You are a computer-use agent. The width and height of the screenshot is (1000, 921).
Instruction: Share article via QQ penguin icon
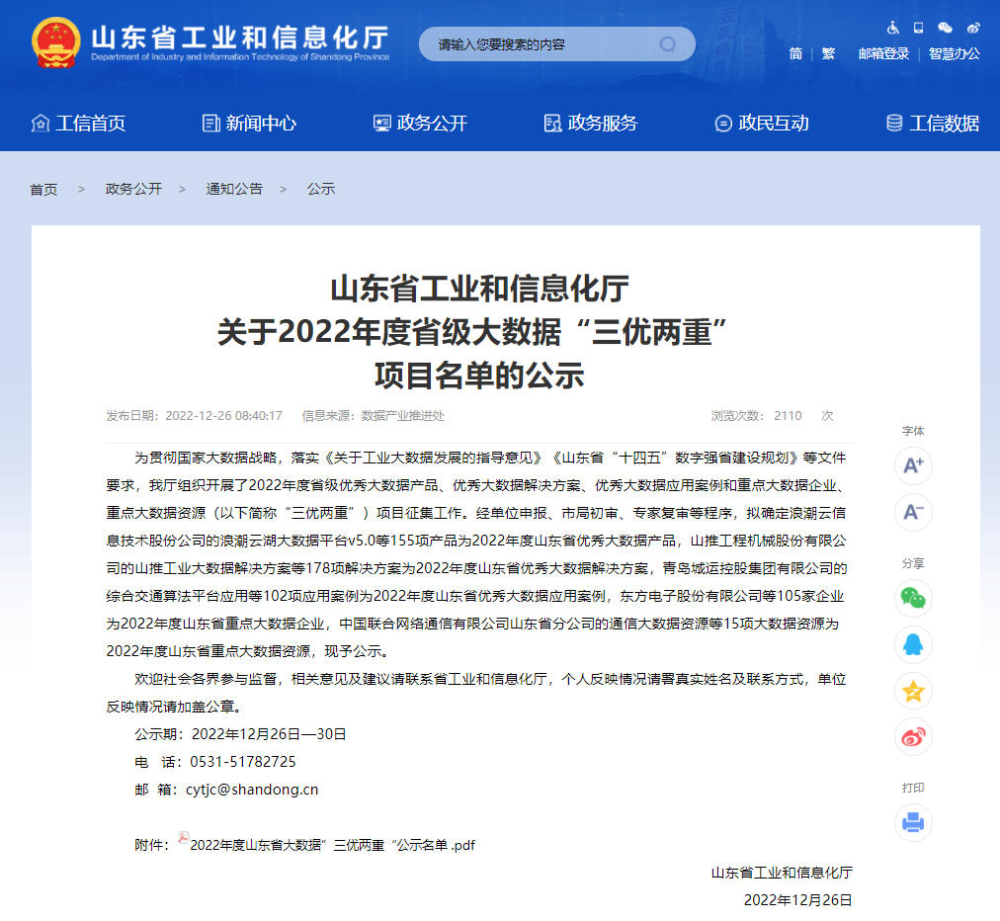pos(913,645)
